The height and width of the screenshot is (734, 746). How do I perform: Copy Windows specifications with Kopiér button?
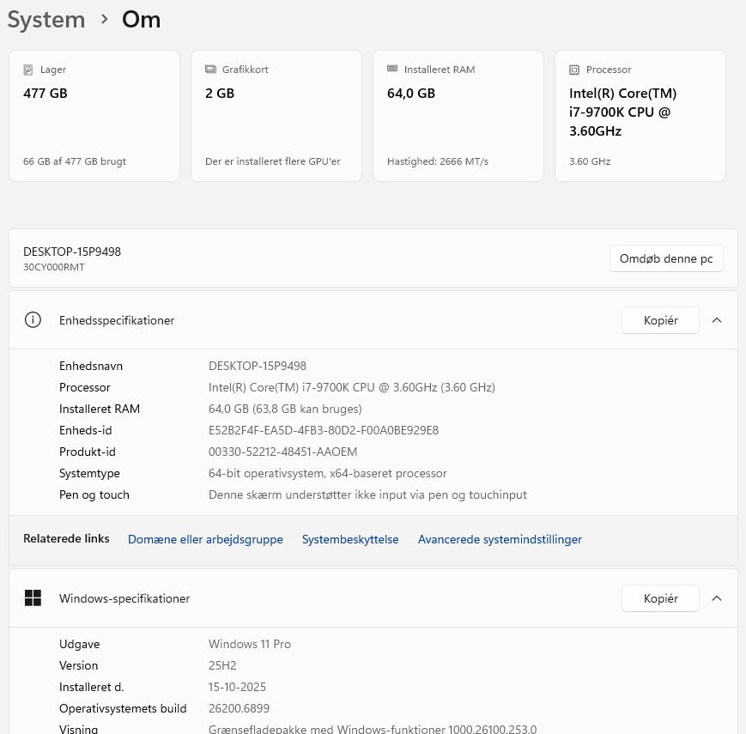[660, 598]
